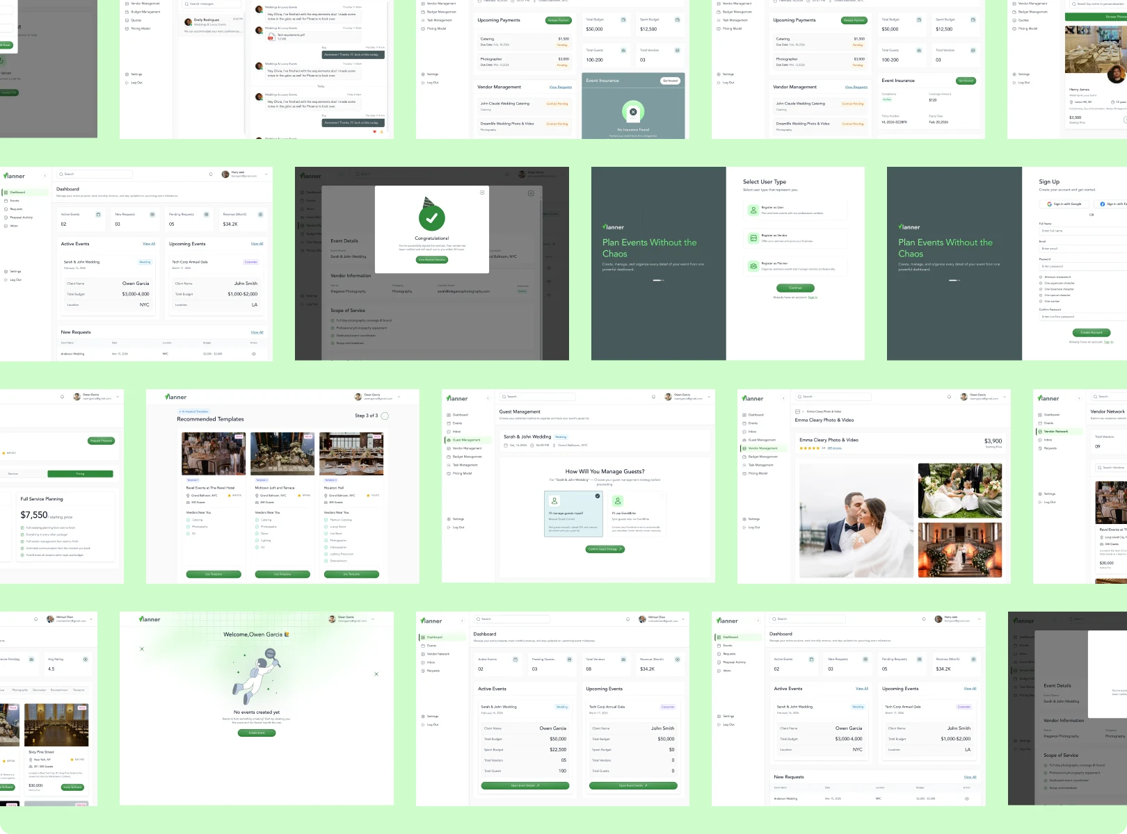
Task: Click Create Event on Welcome screen
Action: click(257, 733)
